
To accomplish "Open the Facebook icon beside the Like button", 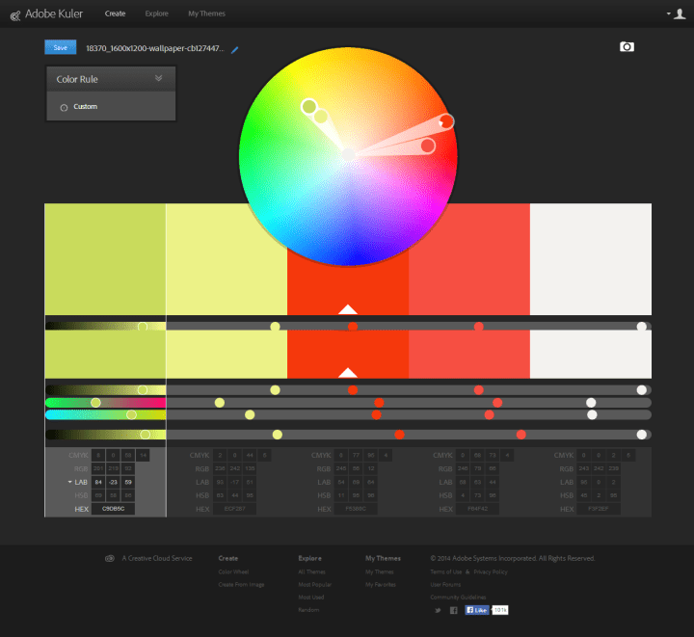I will click(x=454, y=610).
